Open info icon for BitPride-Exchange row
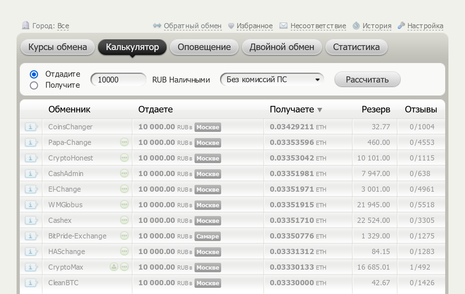 31,236
